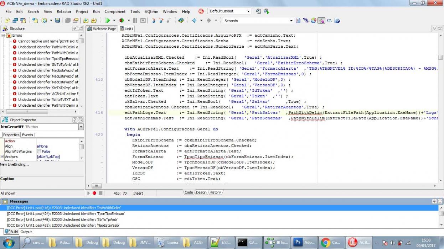
Task: Click the red record circle below editor
Action: pos(94,193)
